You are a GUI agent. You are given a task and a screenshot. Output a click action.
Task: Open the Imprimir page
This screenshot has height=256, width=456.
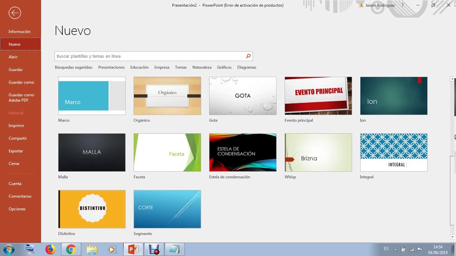coord(20,126)
